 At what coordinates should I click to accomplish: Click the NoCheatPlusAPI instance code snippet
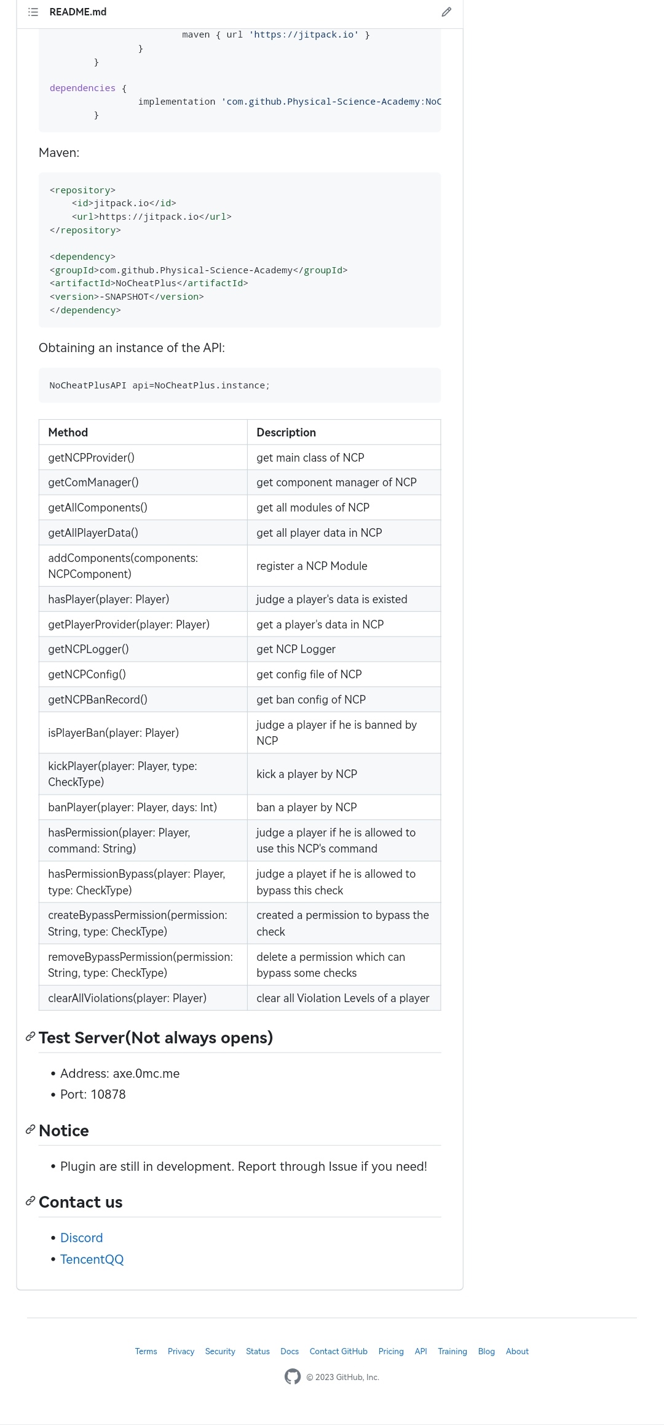[x=159, y=385]
